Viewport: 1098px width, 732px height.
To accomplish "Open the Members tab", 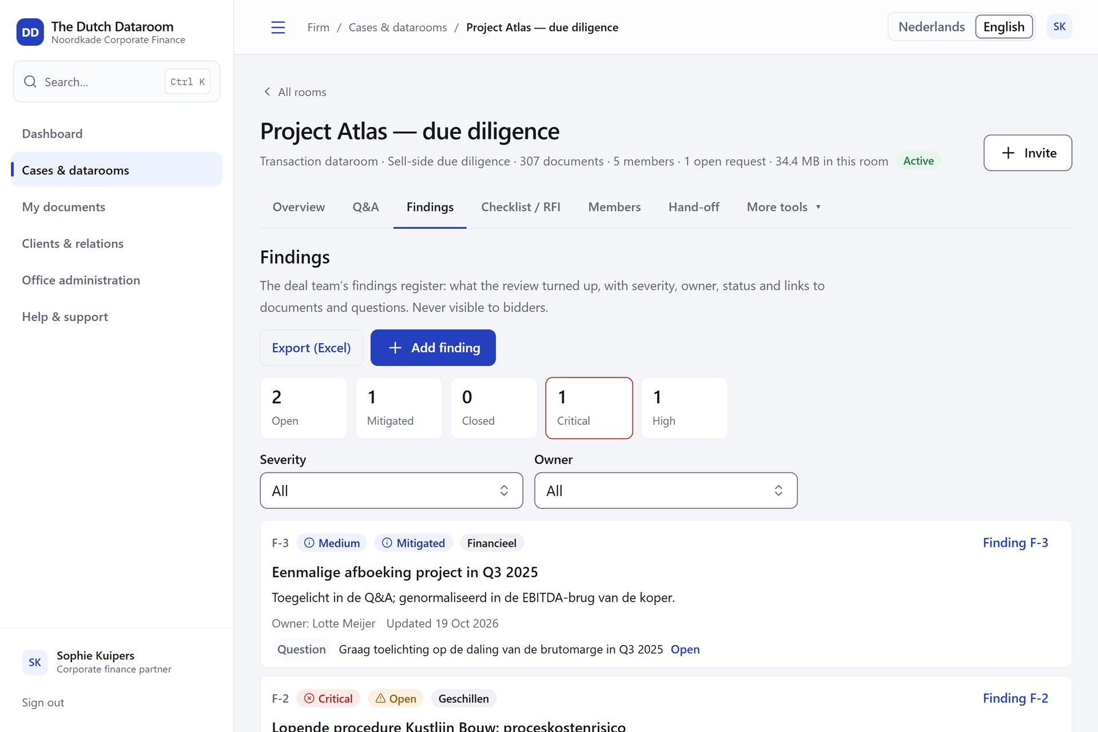I will [614, 207].
